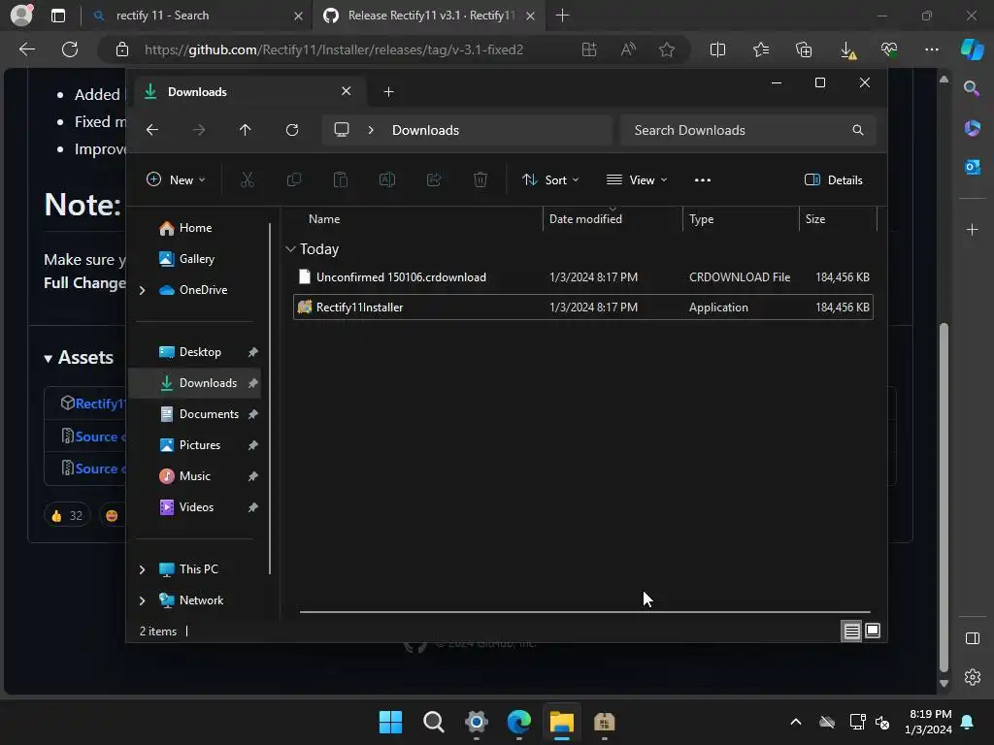Open Music in navigation pane
This screenshot has width=994, height=745.
[194, 476]
